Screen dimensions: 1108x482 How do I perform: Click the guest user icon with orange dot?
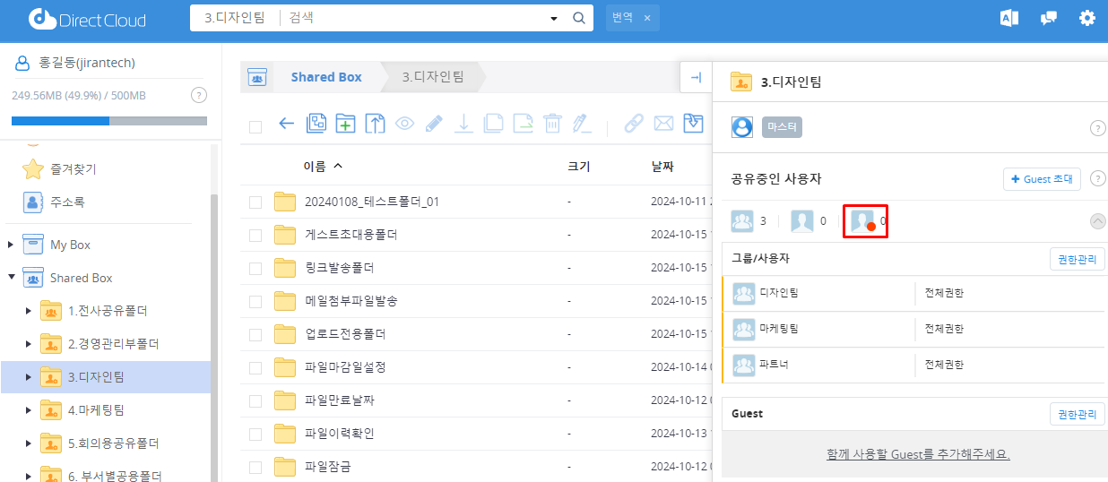[865, 220]
